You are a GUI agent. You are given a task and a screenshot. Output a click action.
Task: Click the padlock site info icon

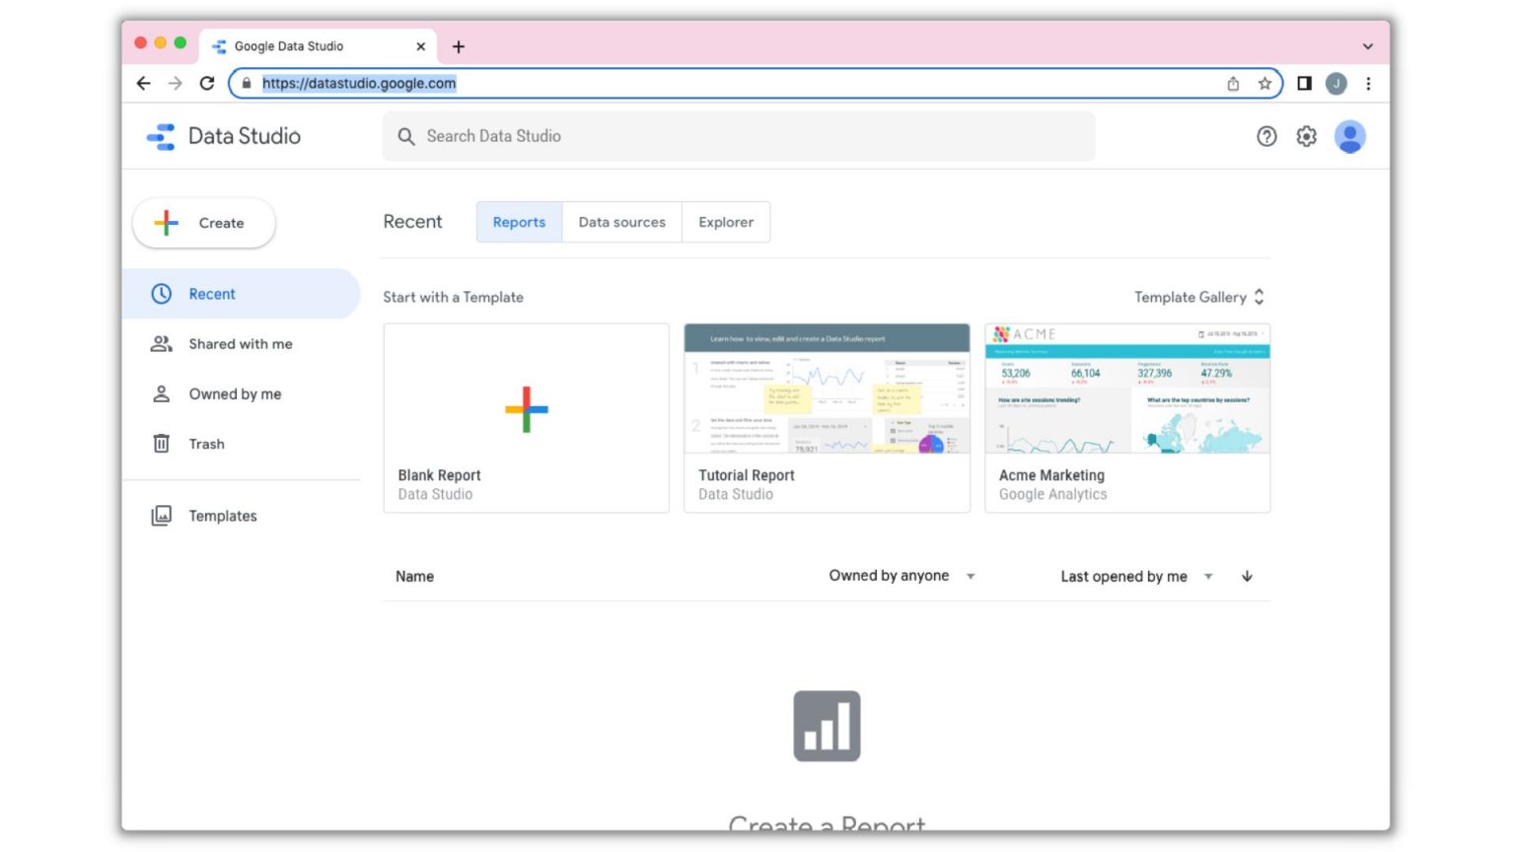coord(247,84)
